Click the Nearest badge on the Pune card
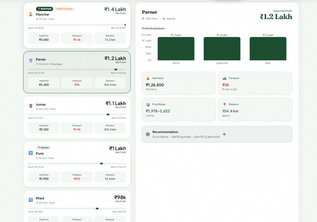Image resolution: width=317 pixels, height=222 pixels. (x=43, y=148)
